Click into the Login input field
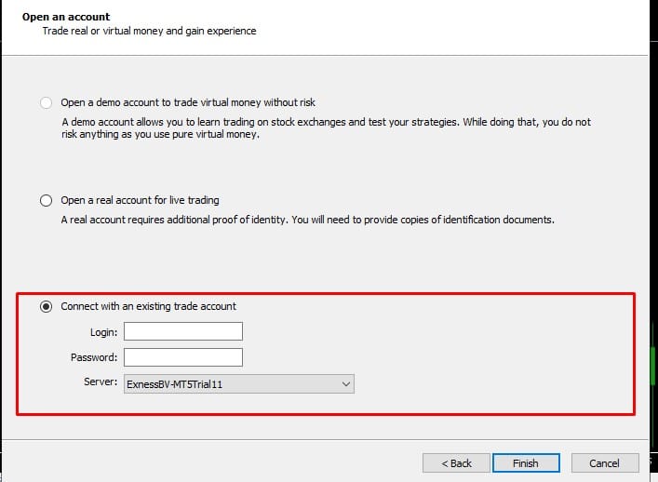This screenshot has height=482, width=658. click(182, 331)
